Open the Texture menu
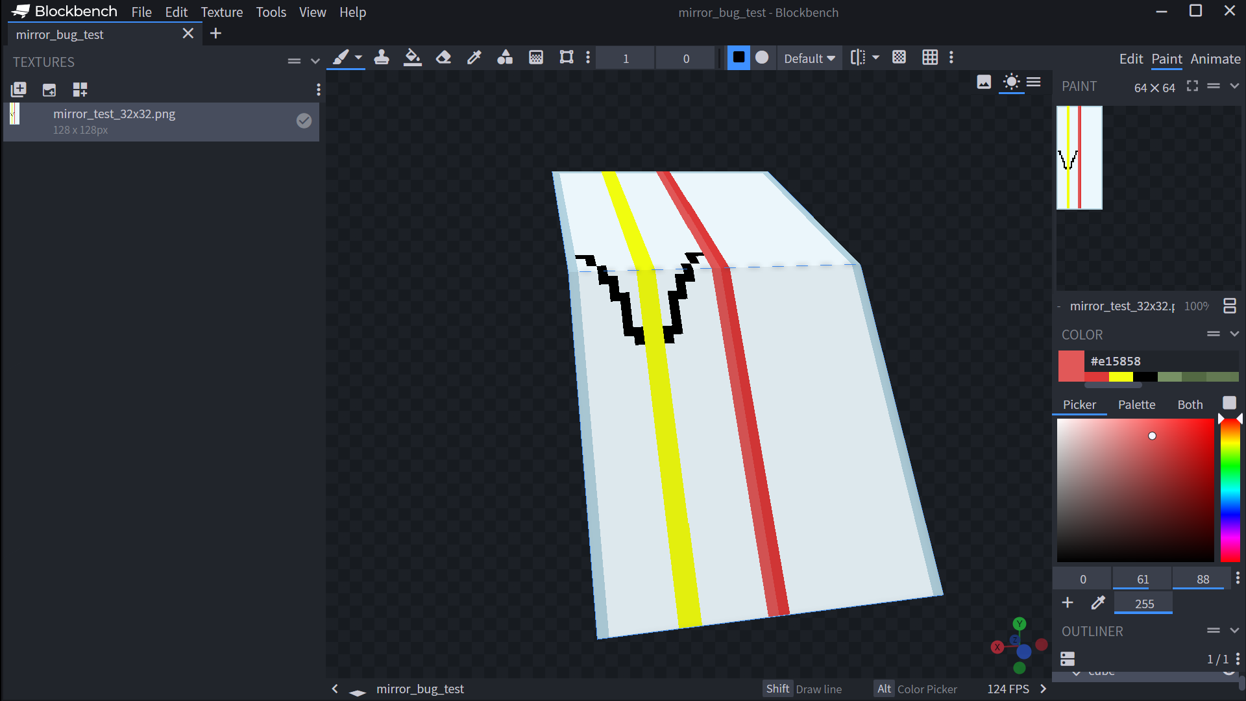Screen dimensions: 1246x701 (221, 12)
